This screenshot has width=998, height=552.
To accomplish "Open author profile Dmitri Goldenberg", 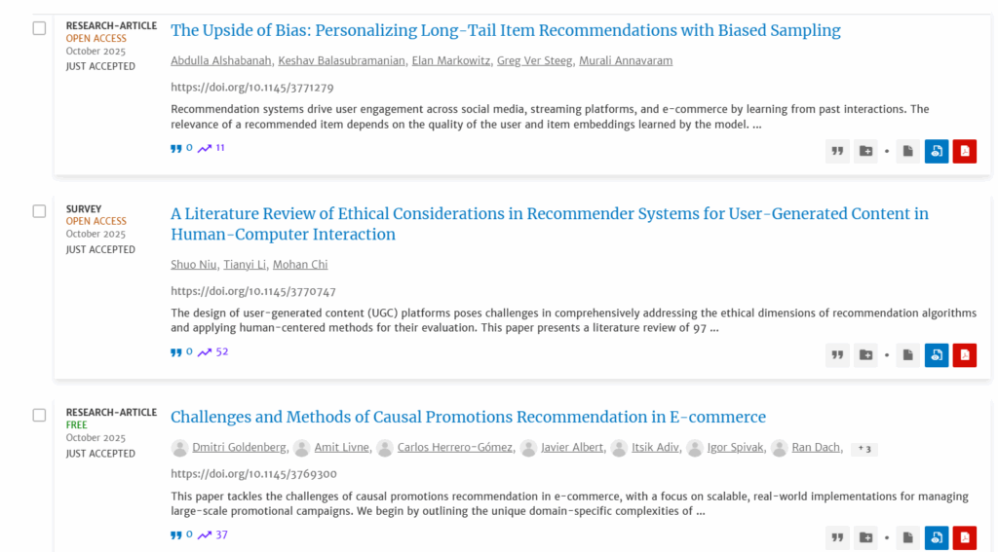I will (238, 448).
